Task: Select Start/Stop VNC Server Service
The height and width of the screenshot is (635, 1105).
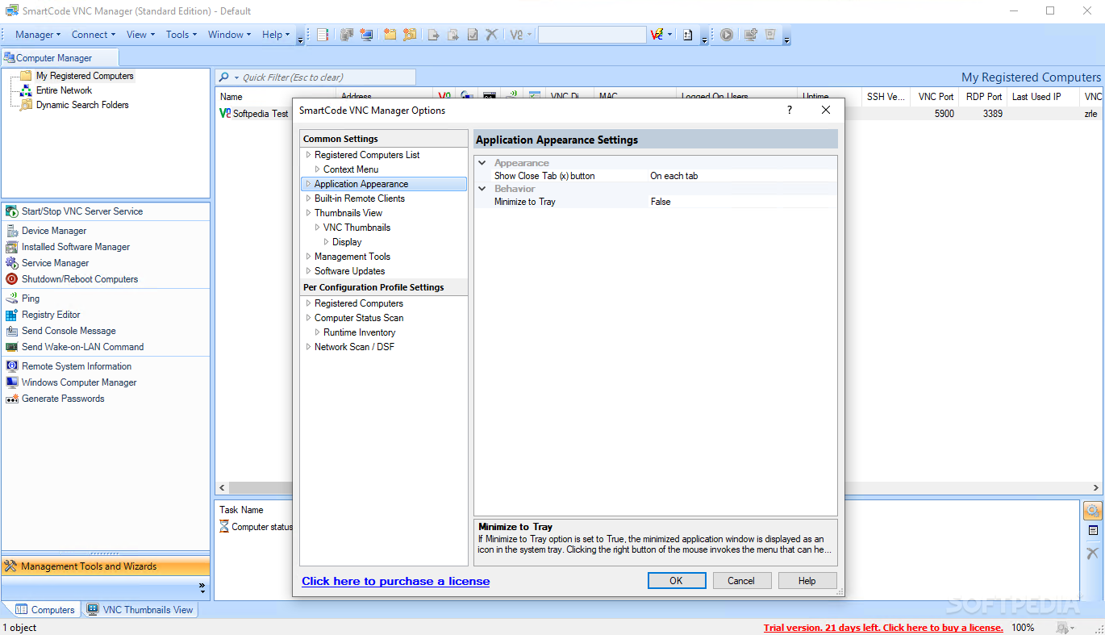Action: [x=82, y=211]
